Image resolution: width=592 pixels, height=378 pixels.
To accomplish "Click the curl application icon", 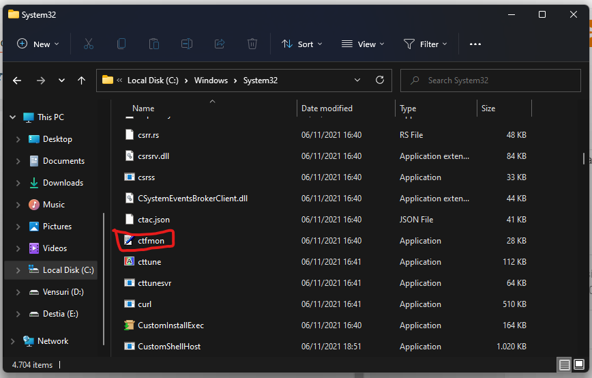I will 129,304.
